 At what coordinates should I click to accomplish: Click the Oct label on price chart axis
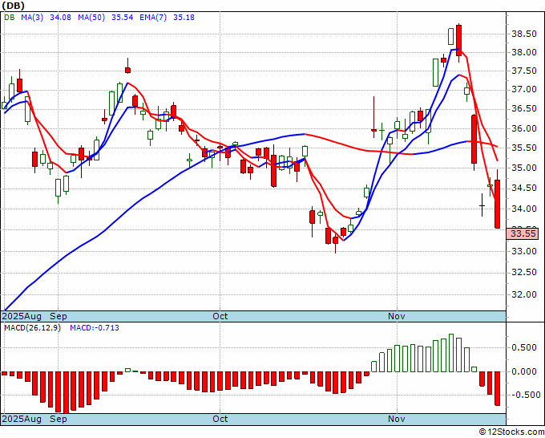pyautogui.click(x=220, y=316)
